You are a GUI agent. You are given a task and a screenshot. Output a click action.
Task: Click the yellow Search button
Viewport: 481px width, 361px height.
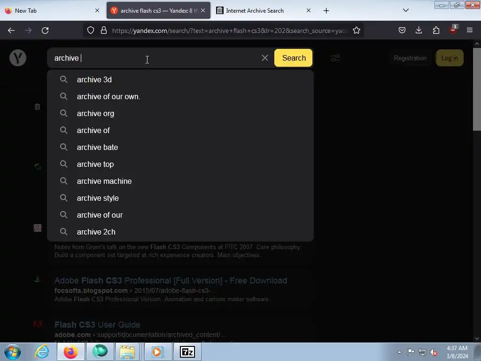tap(294, 58)
